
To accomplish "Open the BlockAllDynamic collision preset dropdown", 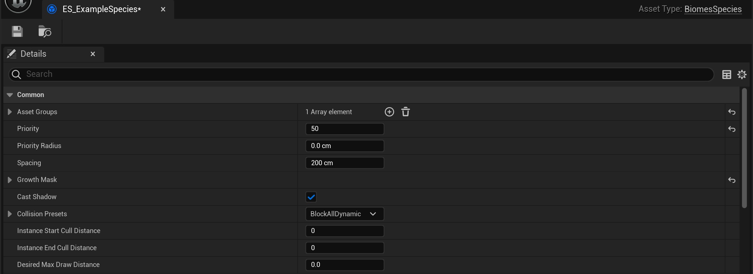I will 344,214.
